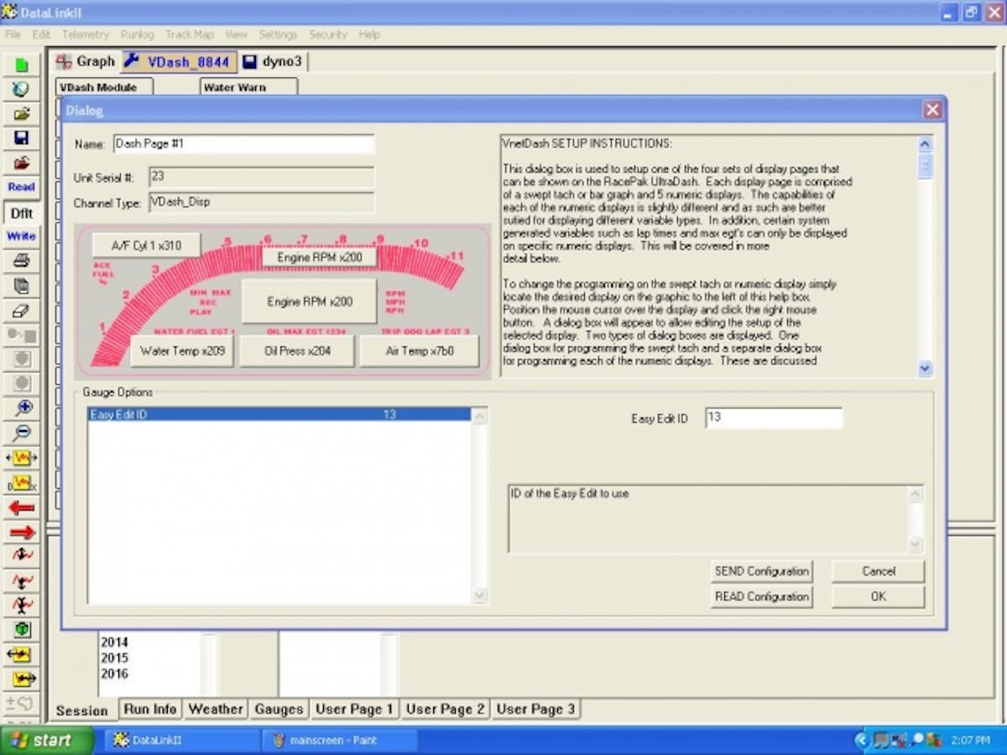Viewport: 1007px width, 755px height.
Task: Open the Telemetry menu
Action: click(x=86, y=34)
